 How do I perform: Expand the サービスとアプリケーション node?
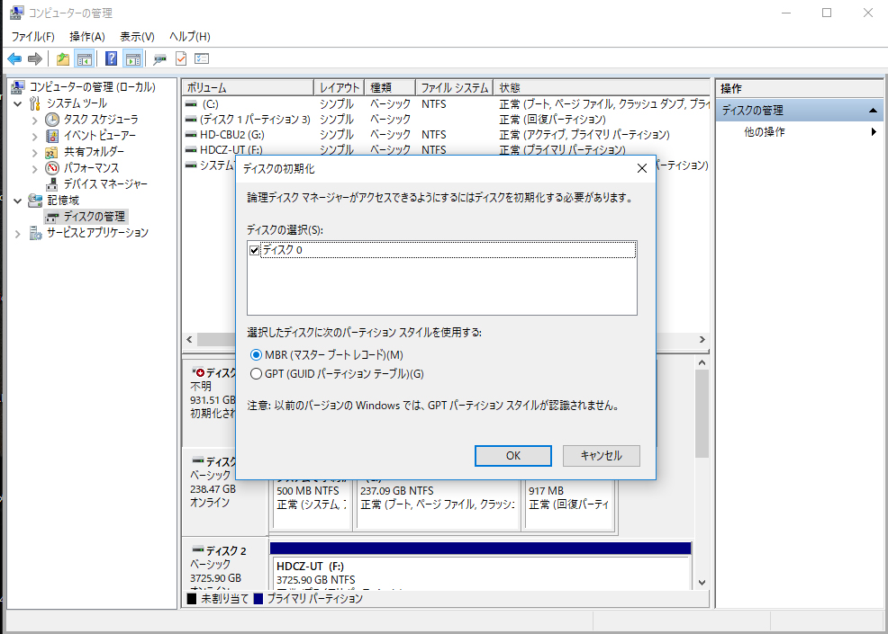pyautogui.click(x=19, y=233)
